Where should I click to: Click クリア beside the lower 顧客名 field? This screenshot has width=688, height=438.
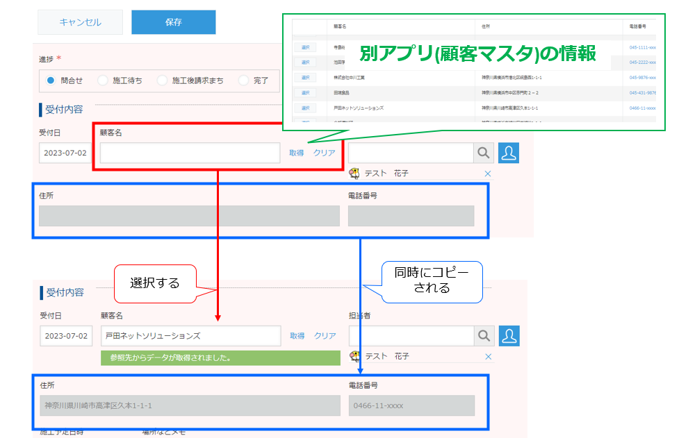[x=323, y=335]
